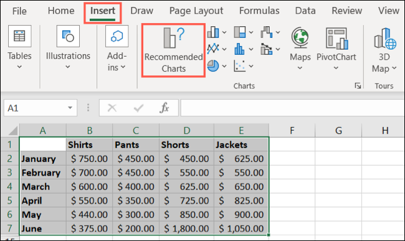Expand the pie chart dropdown arrow
Viewport: 405px width, 241px height.
tap(224, 66)
